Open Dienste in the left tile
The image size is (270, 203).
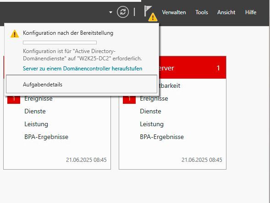pyautogui.click(x=35, y=111)
